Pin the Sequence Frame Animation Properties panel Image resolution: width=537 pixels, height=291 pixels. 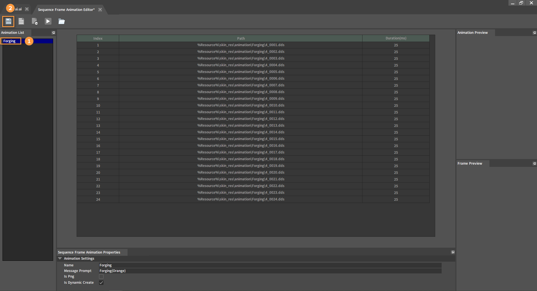tap(453, 252)
